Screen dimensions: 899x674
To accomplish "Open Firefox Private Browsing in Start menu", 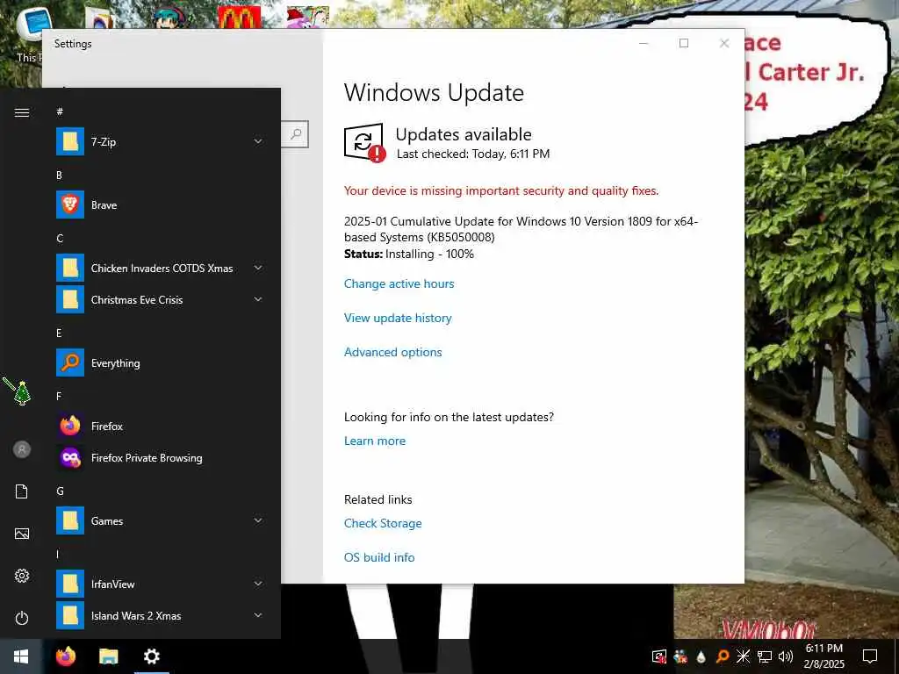I will coord(160,458).
